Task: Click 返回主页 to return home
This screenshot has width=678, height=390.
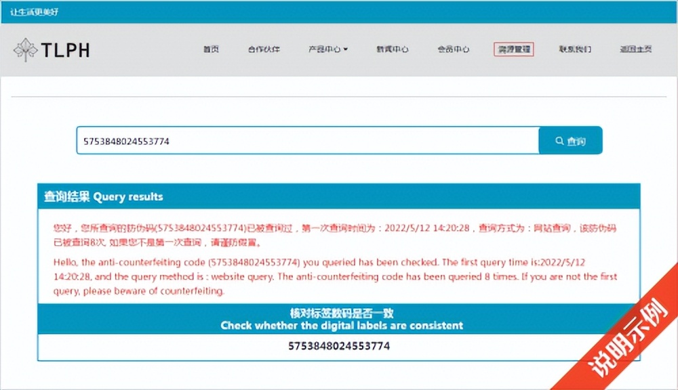Action: point(635,49)
